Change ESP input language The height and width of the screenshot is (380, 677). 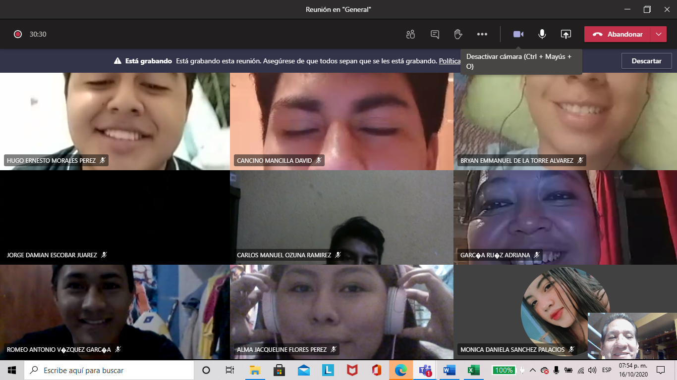607,370
